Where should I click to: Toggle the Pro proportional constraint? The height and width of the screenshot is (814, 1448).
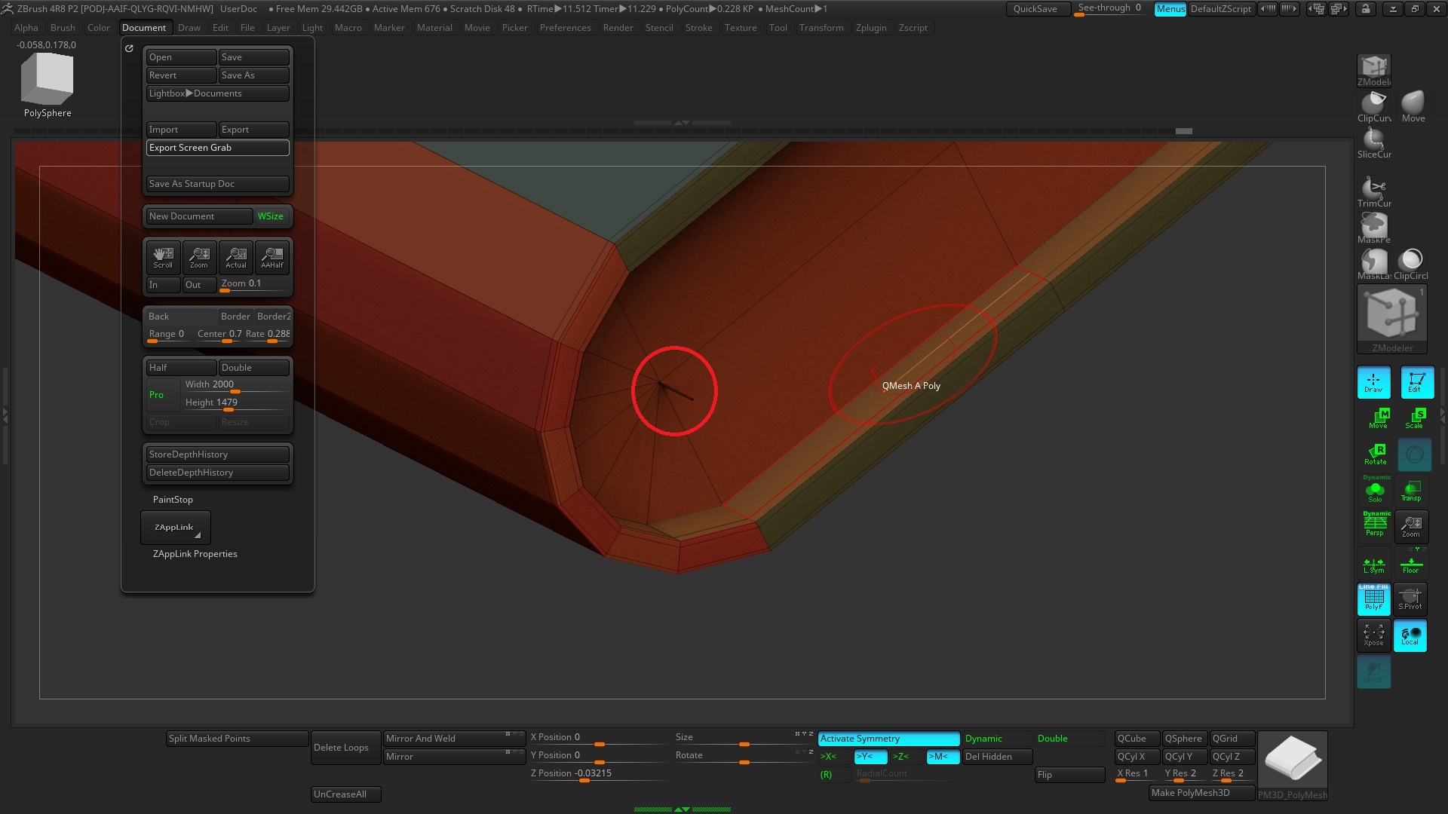pos(163,394)
